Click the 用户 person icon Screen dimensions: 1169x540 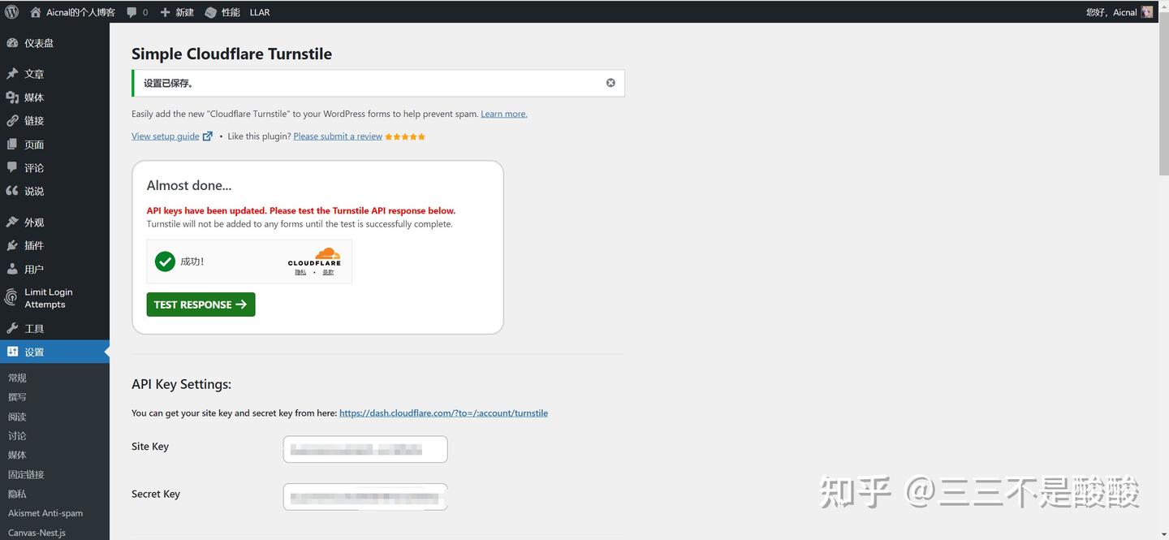pos(12,270)
